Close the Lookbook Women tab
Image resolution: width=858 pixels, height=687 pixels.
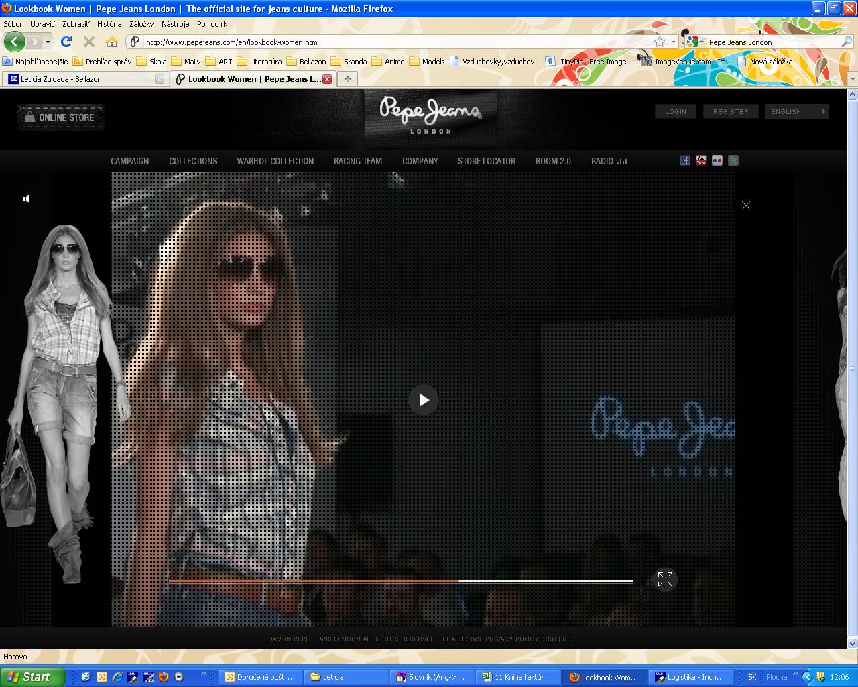click(327, 79)
